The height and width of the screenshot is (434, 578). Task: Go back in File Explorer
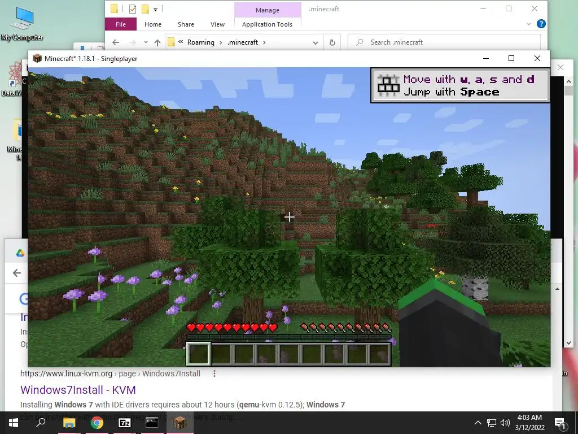click(x=116, y=42)
